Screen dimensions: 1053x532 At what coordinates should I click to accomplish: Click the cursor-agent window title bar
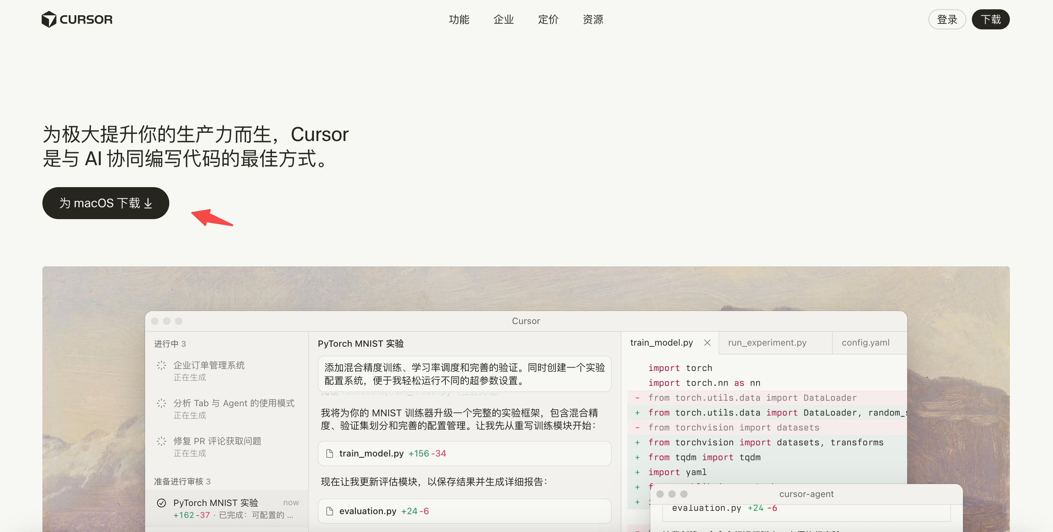[806, 494]
